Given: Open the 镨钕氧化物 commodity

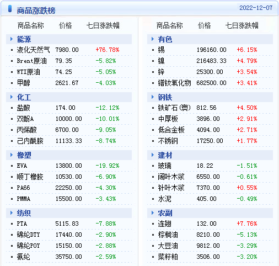Looking at the screenshot, I should click(x=174, y=83).
